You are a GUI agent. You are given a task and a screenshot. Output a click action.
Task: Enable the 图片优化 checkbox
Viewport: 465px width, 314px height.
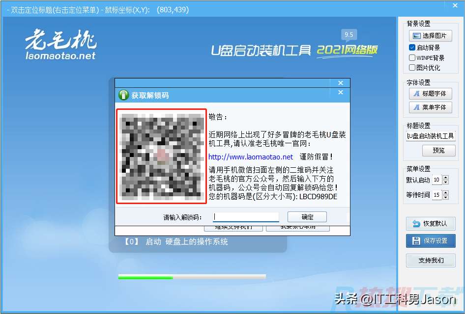tap(412, 68)
